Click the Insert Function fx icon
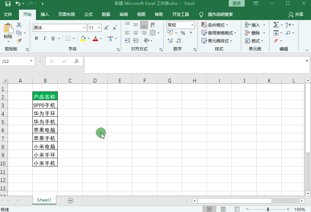The width and height of the screenshot is (311, 212). [77, 61]
